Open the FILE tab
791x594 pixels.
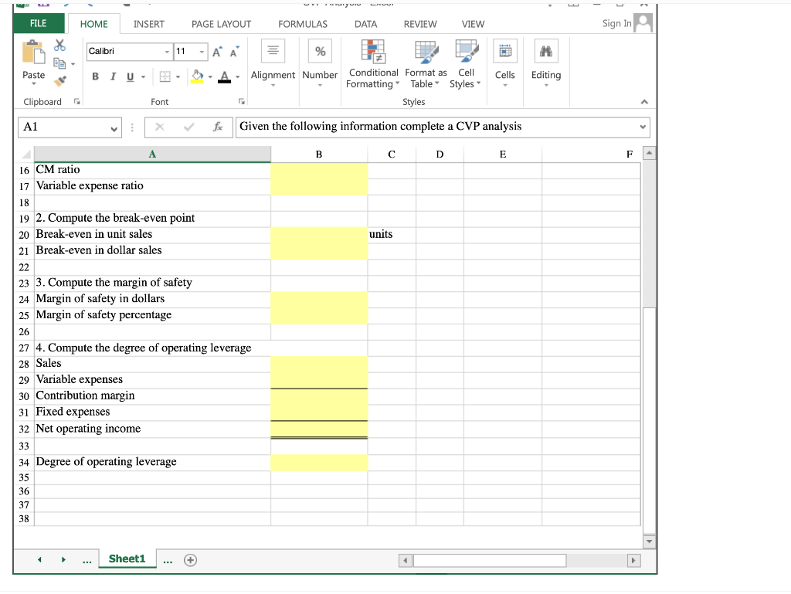[x=39, y=24]
